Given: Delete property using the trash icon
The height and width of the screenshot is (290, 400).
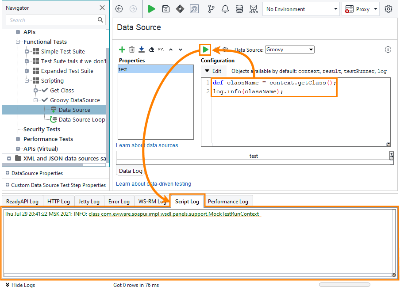Looking at the screenshot, I should tap(132, 50).
